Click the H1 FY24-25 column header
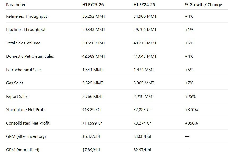Screen dimensions: 228x160 coord(144,5)
